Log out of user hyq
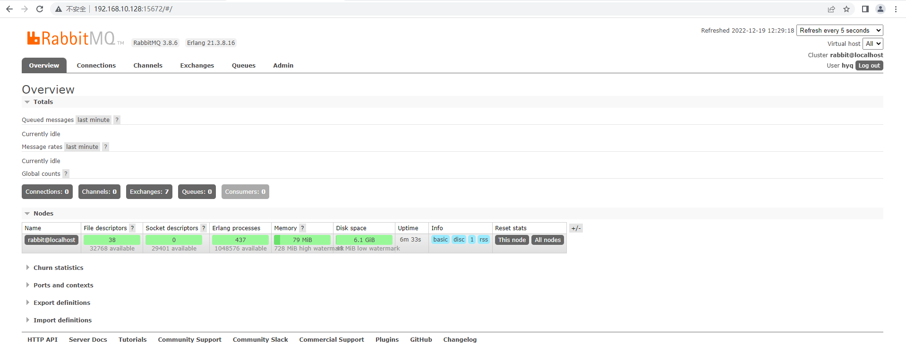 click(x=869, y=66)
